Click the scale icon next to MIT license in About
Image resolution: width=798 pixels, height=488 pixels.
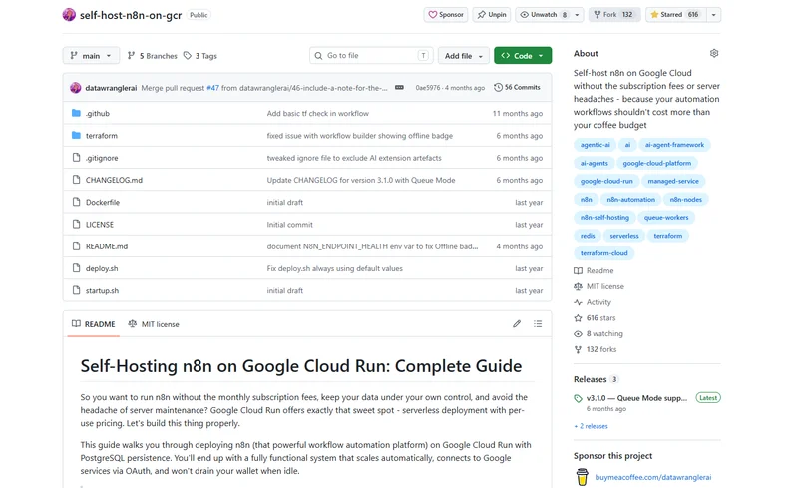coord(578,286)
